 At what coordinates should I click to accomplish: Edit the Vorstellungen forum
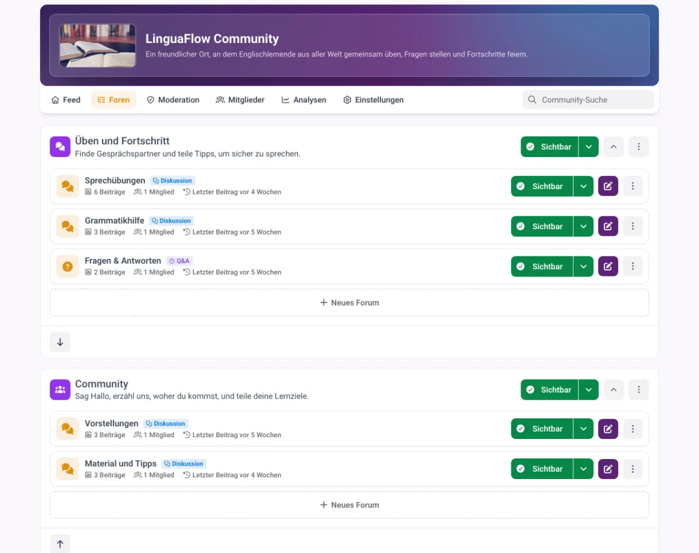607,429
